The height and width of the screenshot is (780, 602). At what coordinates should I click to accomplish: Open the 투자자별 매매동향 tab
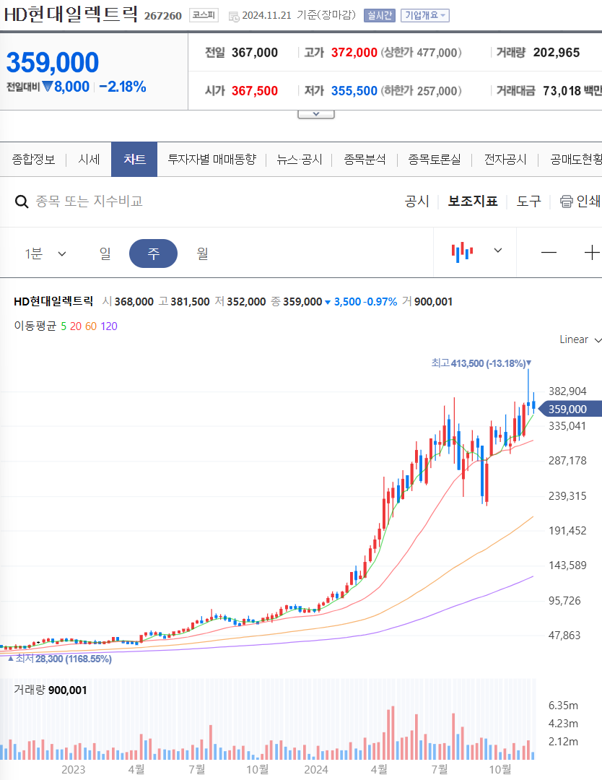[211, 159]
